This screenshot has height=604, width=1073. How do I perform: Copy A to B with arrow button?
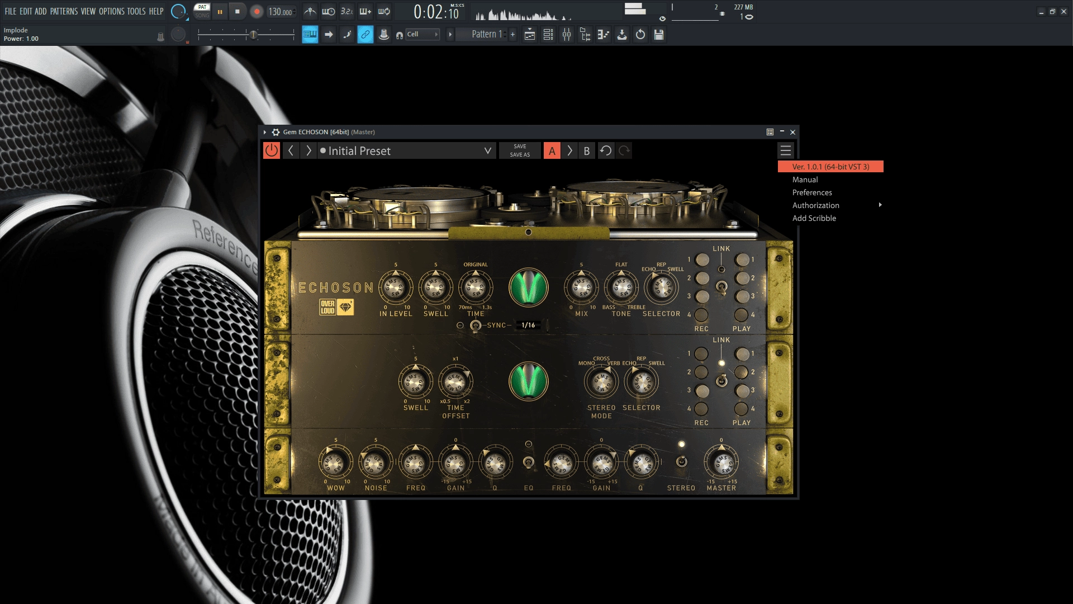tap(569, 150)
